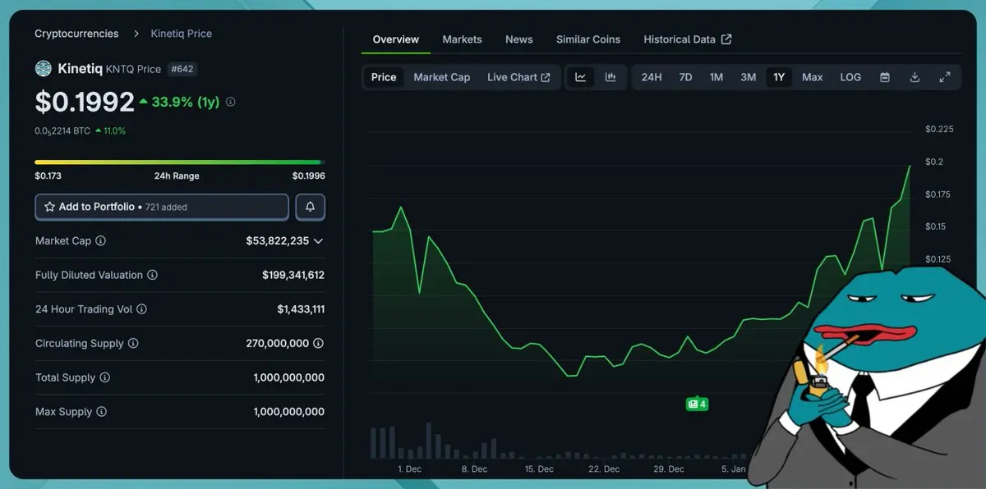This screenshot has width=986, height=489.
Task: Go to Cryptocurrencies breadcrumb link
Action: click(76, 34)
